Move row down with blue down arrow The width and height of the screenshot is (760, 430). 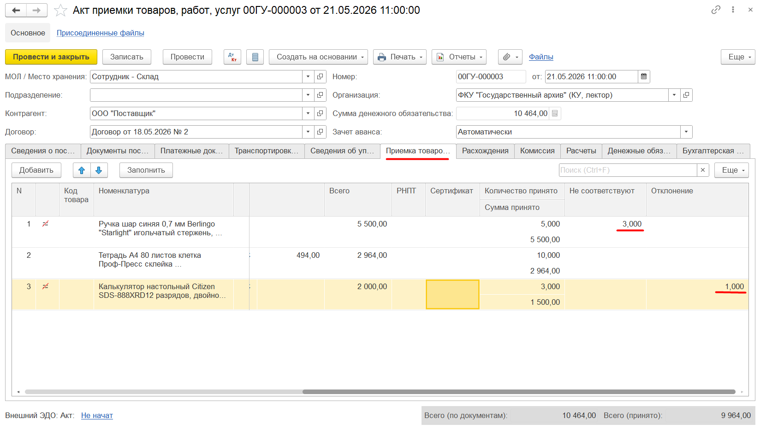pyautogui.click(x=99, y=170)
